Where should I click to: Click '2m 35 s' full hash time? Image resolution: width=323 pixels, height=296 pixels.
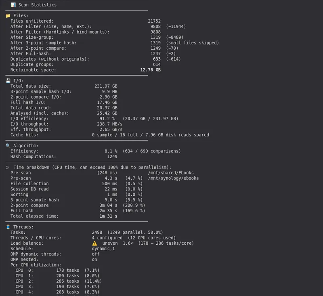point(108,211)
